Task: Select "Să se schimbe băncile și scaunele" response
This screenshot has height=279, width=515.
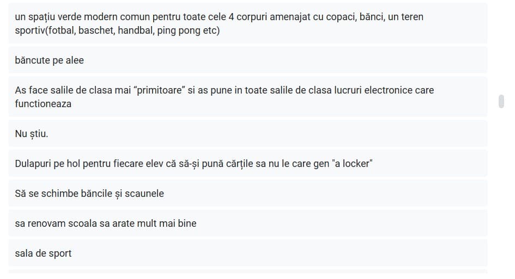Action: pos(247,193)
